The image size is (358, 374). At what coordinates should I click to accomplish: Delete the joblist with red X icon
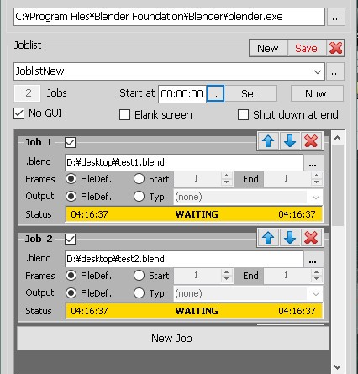point(335,48)
